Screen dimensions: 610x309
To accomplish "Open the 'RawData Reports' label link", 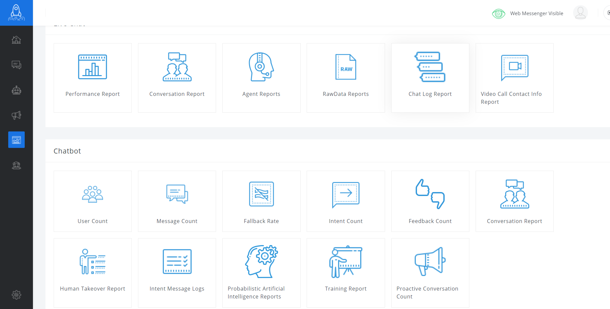I will [346, 94].
